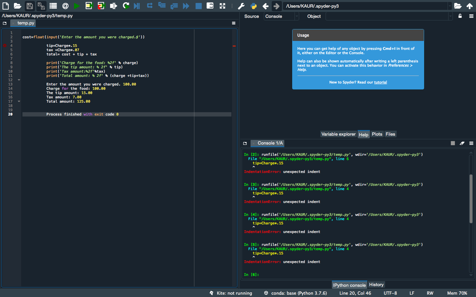The image size is (476, 297).
Task: Select the IPython console tab
Action: point(349,285)
